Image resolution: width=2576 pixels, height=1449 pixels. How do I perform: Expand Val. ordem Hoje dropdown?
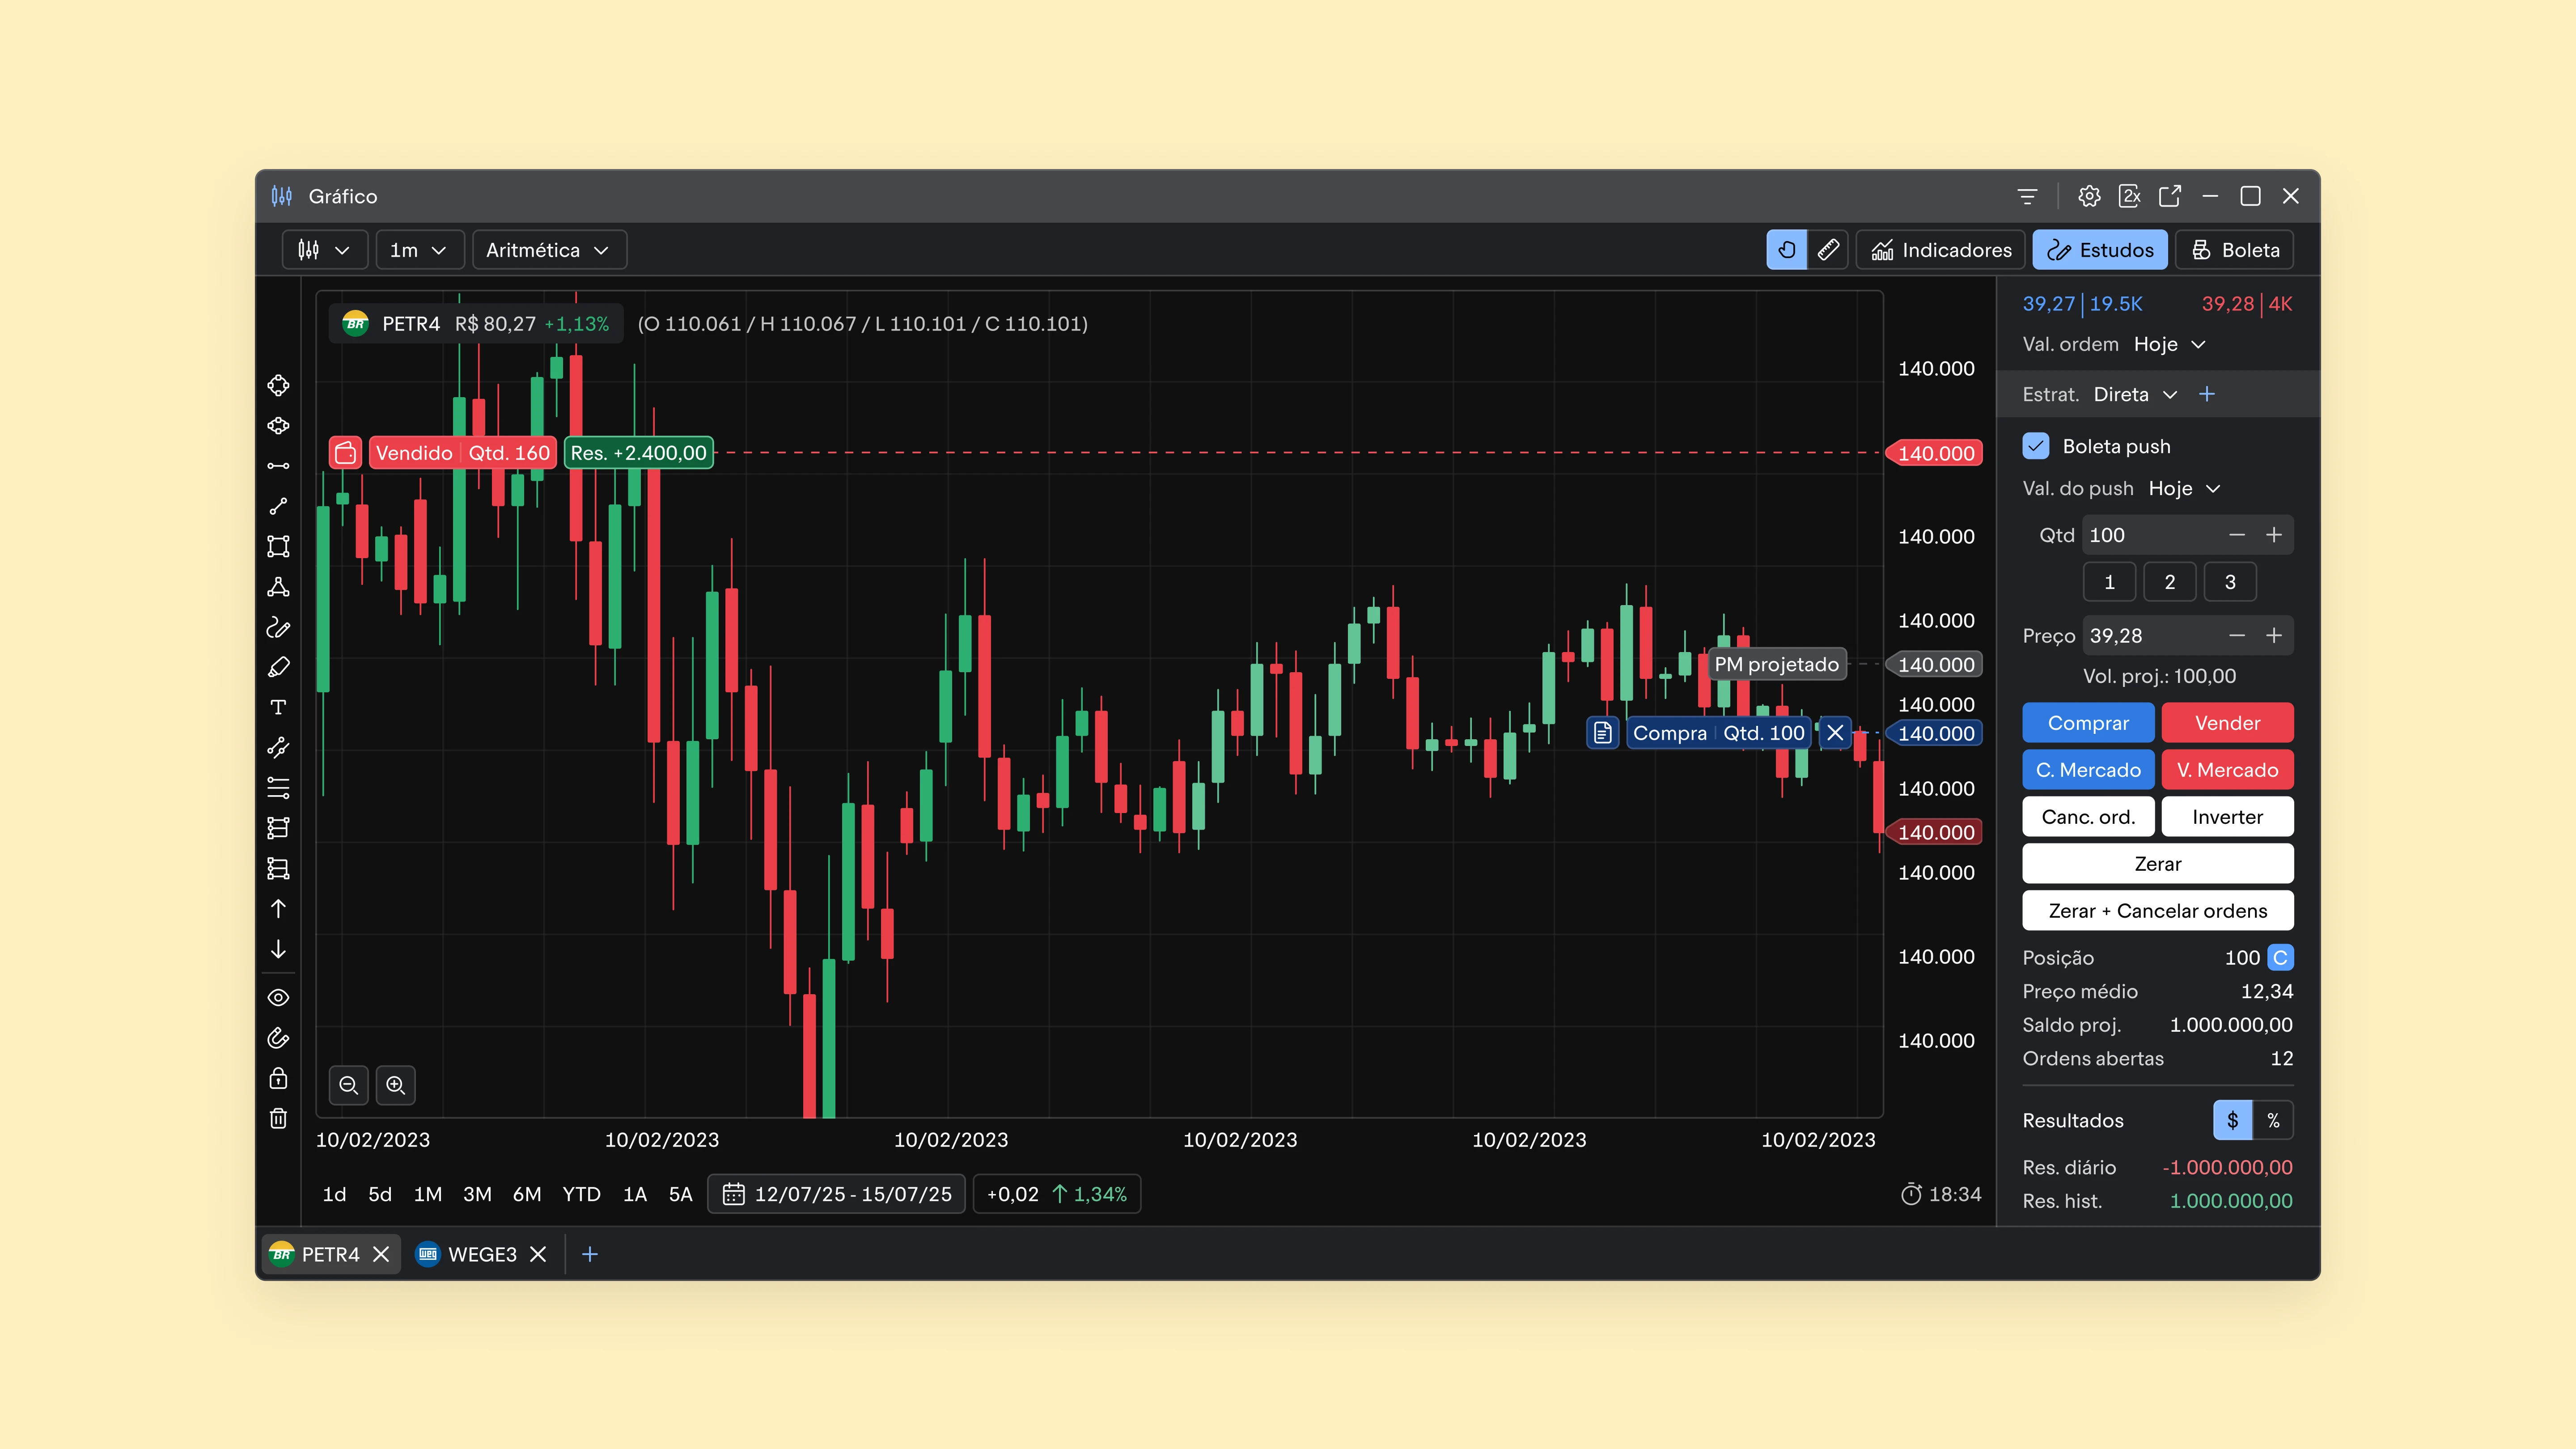[2169, 344]
